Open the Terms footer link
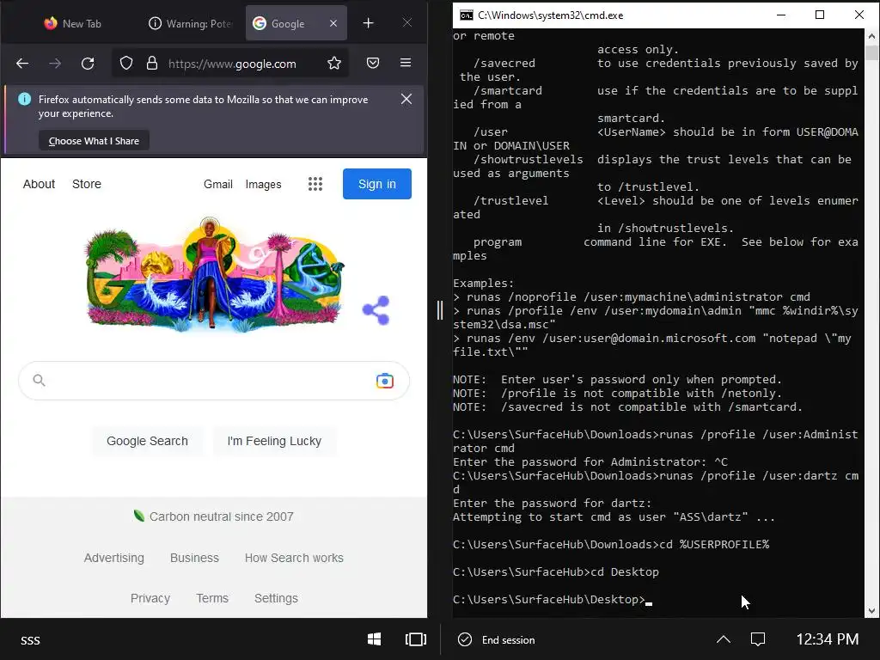This screenshot has width=880, height=660. pos(212,598)
